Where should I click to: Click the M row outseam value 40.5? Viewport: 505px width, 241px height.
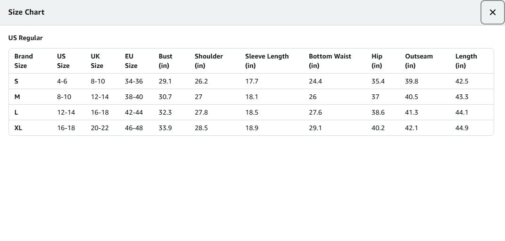pyautogui.click(x=412, y=97)
